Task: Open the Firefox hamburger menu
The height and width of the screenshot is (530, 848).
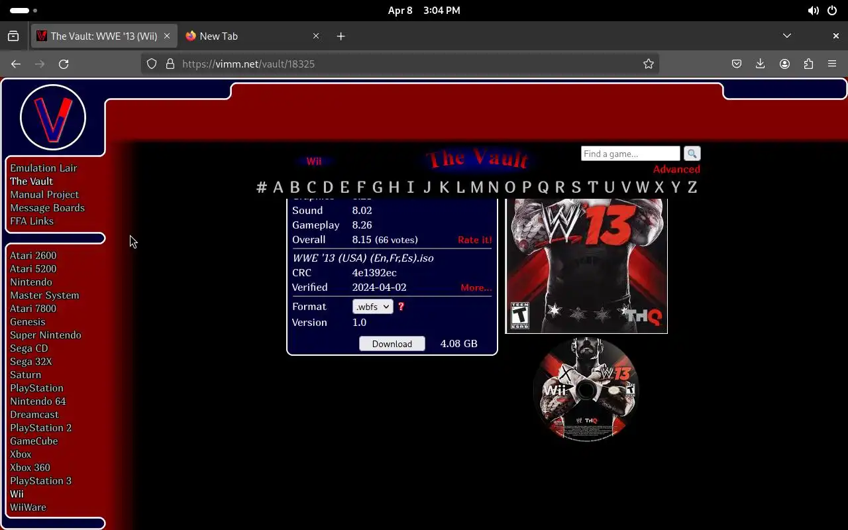Action: click(832, 64)
